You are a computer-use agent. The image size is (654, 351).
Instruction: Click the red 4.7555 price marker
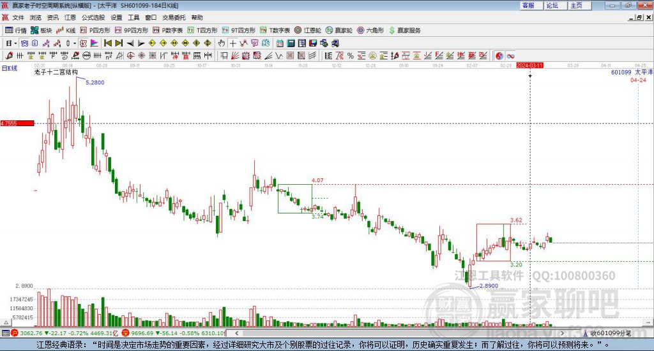pyautogui.click(x=17, y=123)
